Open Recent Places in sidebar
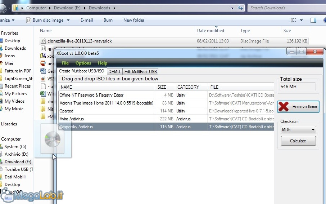This screenshot has width=326, height=204. (x=18, y=86)
